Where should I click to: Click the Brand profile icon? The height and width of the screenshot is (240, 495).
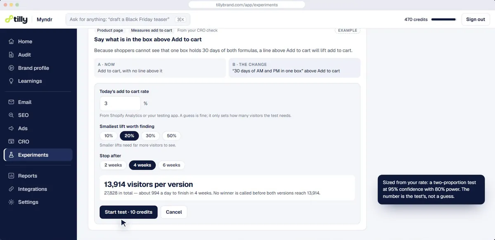(11, 68)
